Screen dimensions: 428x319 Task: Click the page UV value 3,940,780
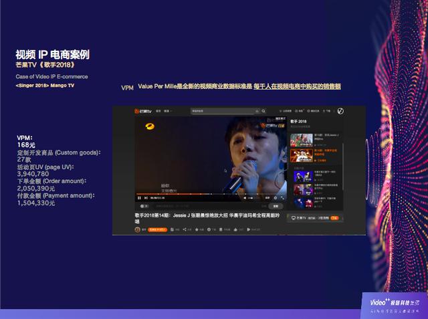pos(33,174)
